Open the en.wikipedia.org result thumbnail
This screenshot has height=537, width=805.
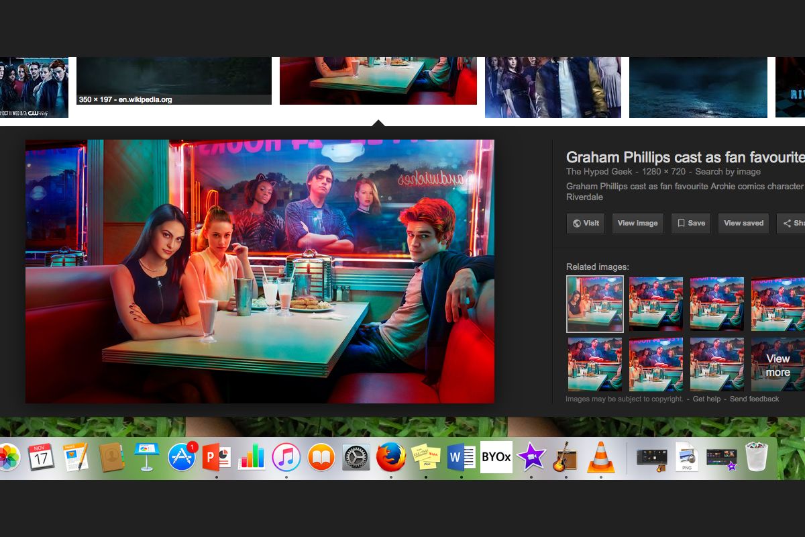174,81
